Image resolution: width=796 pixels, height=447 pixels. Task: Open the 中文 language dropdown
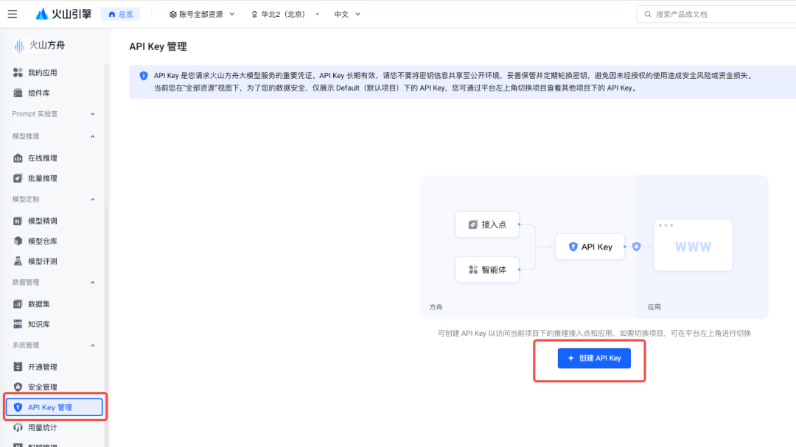click(x=346, y=13)
